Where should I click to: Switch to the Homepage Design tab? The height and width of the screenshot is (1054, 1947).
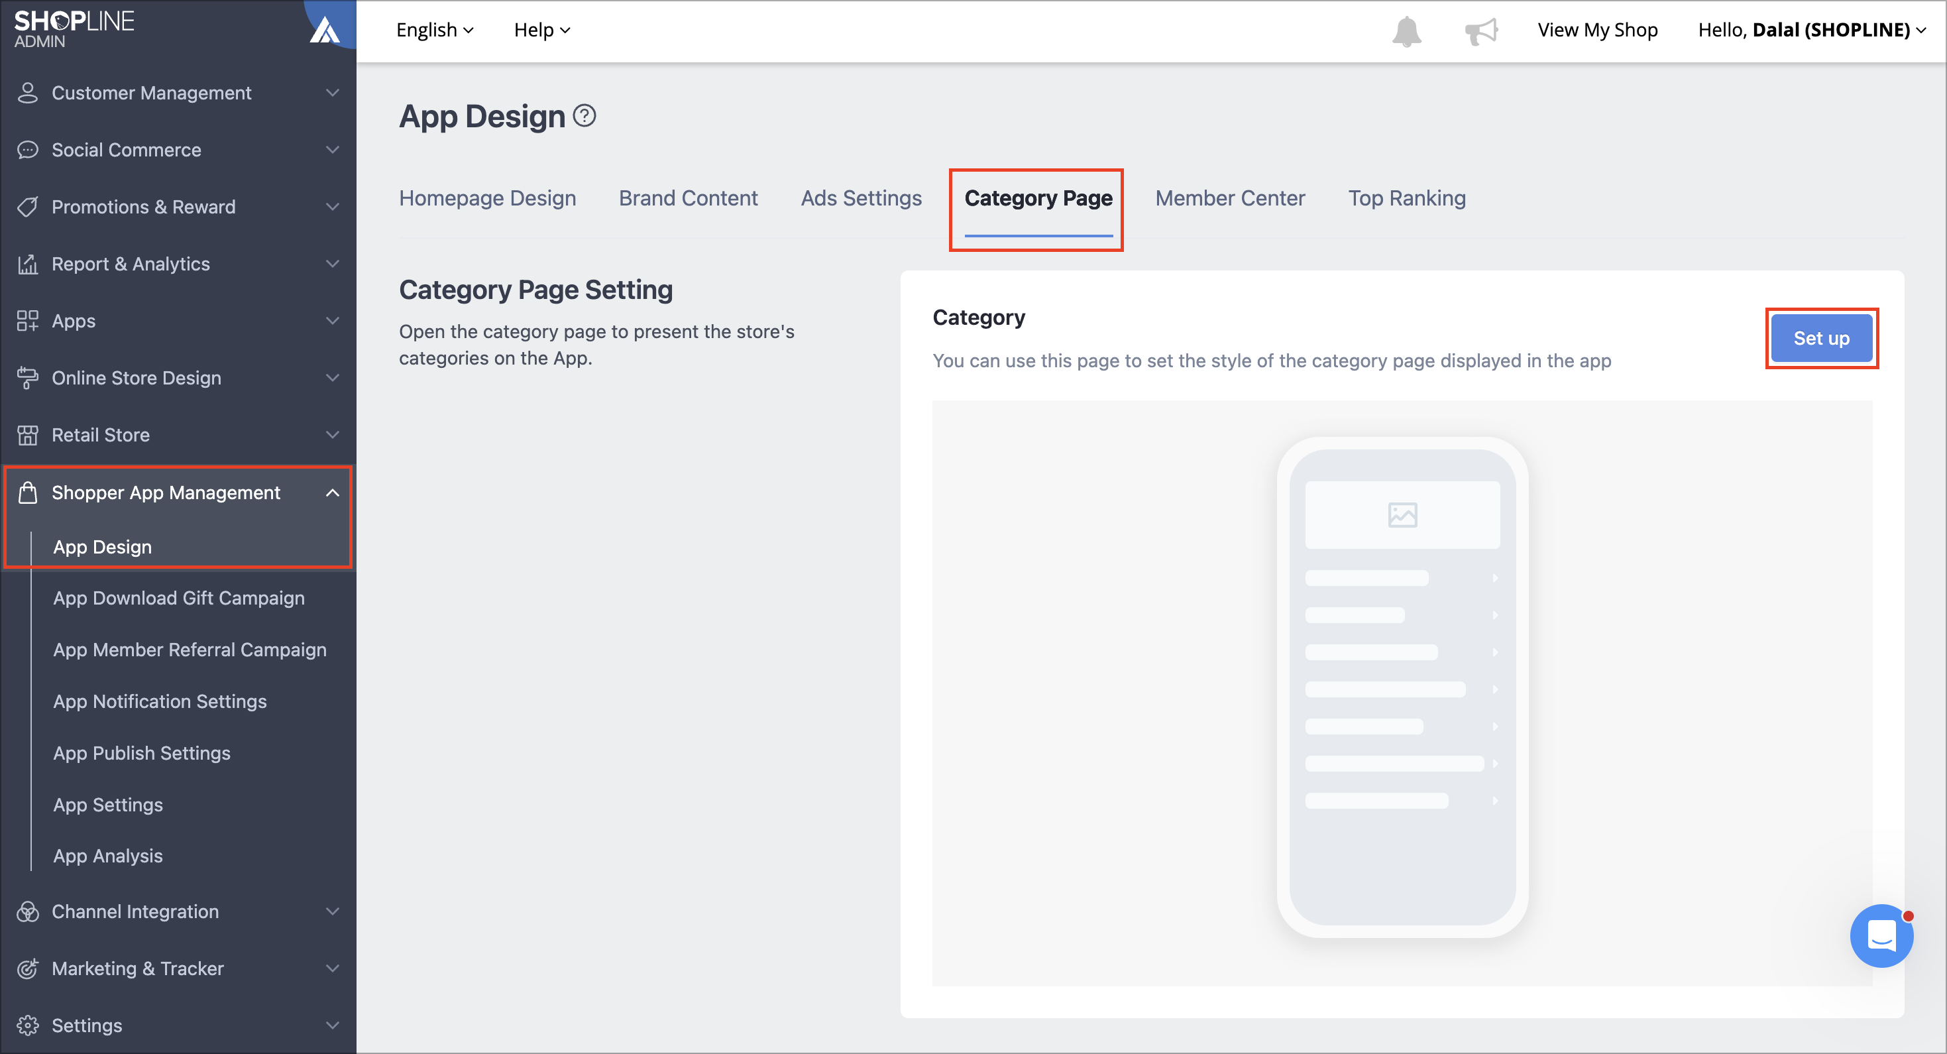[488, 198]
